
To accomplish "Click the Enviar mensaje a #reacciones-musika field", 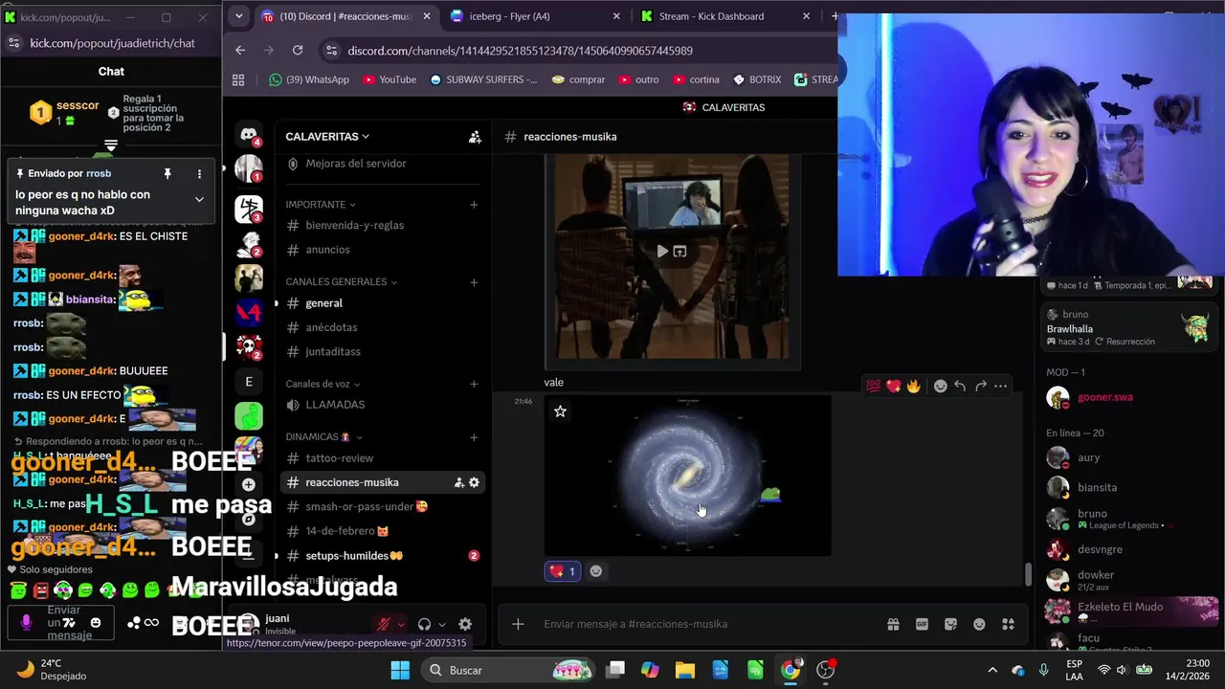I will (708, 624).
